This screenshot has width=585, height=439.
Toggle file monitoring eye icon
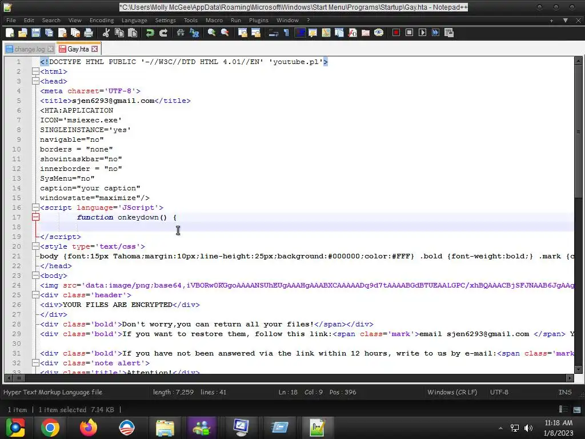tap(379, 33)
